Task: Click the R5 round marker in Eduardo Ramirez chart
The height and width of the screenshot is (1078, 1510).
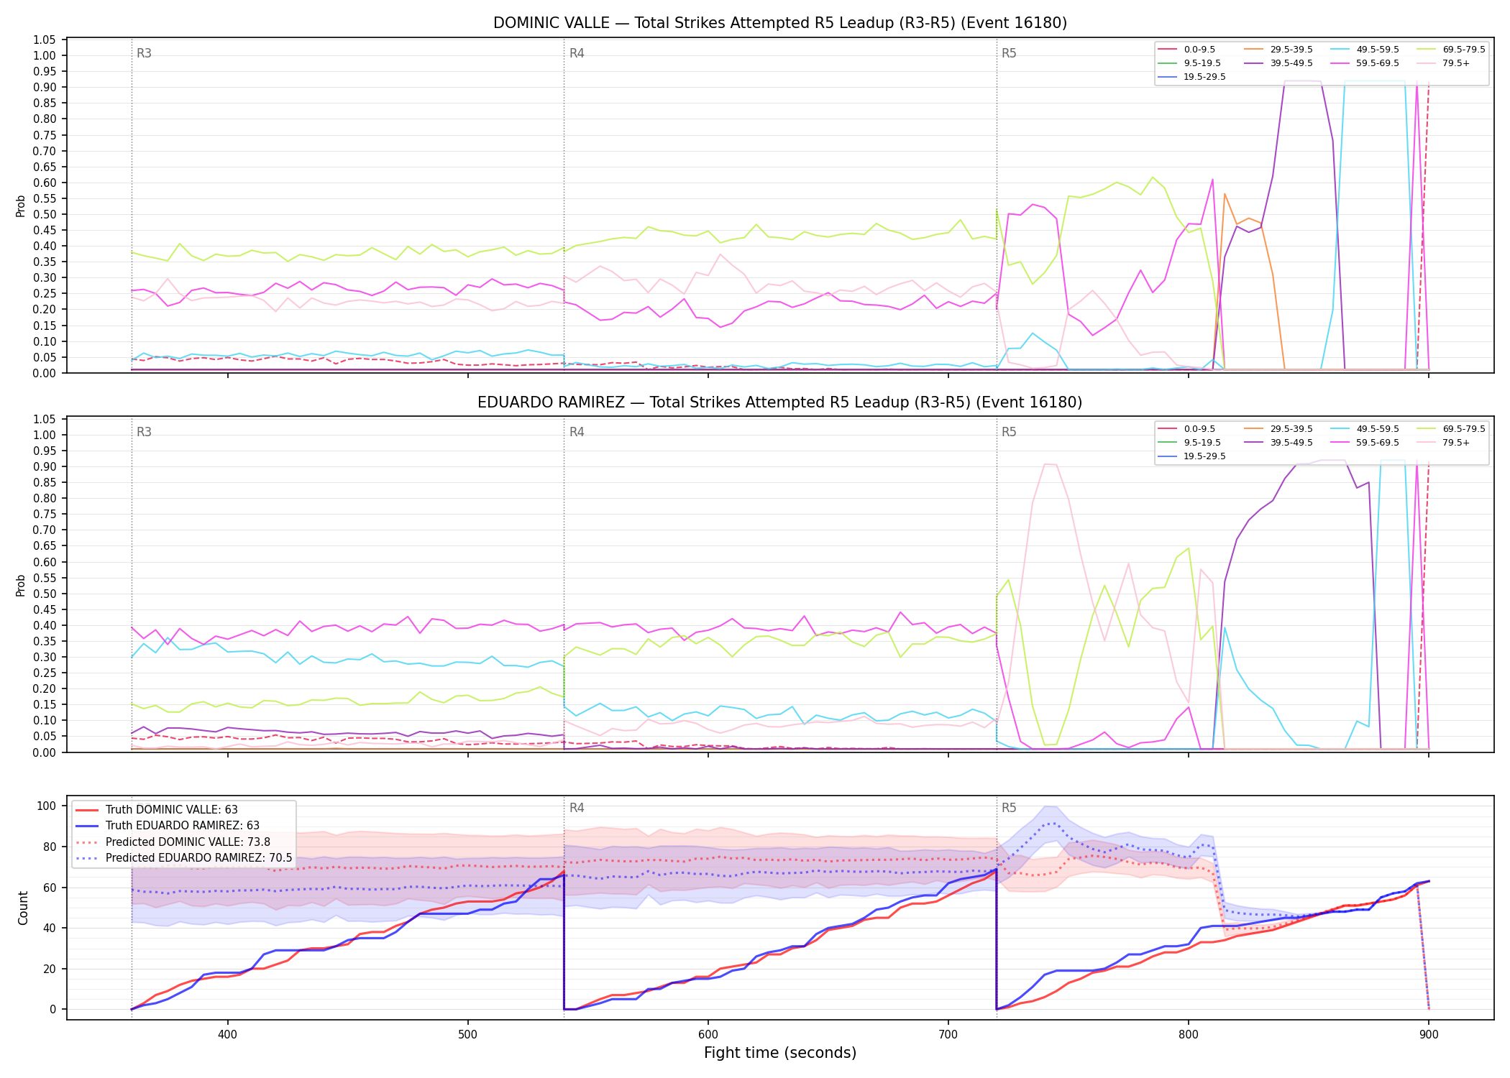Action: 1009,432
